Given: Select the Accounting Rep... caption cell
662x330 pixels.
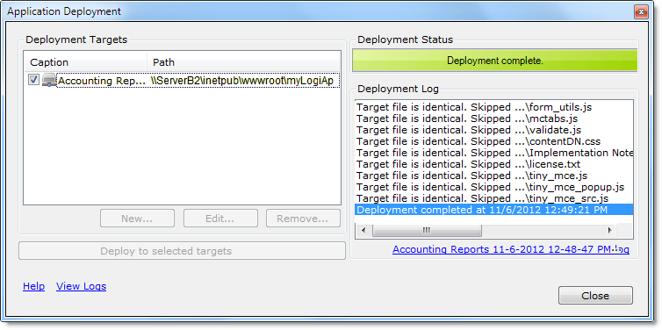Looking at the screenshot, I should [x=101, y=81].
